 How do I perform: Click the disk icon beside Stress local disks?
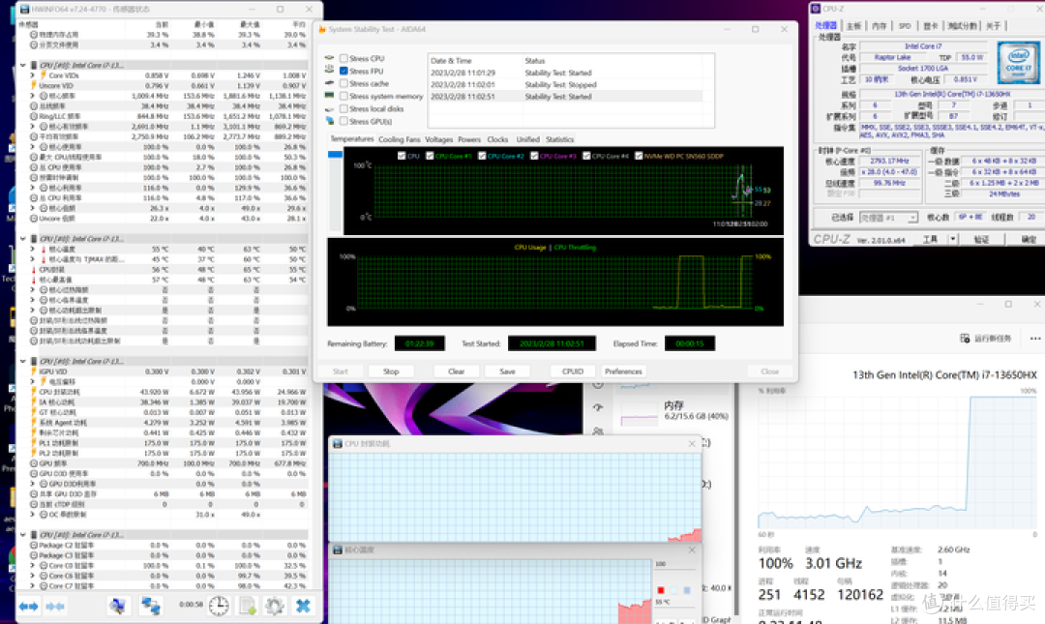pos(329,108)
